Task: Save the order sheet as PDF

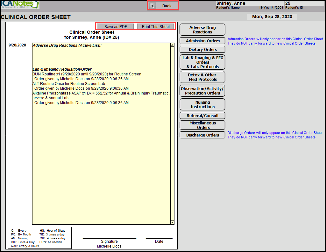Action: tap(116, 26)
